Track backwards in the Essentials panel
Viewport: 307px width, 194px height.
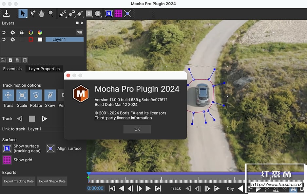(x=20, y=119)
